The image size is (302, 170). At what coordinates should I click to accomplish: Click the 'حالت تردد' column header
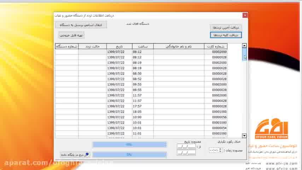92,46
